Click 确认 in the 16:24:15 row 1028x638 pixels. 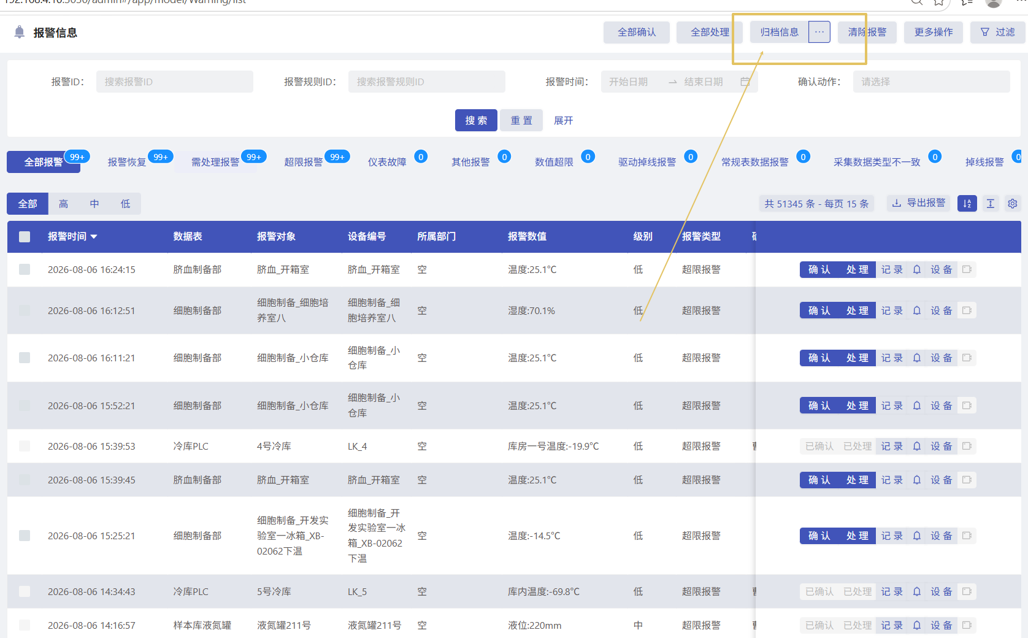click(819, 269)
